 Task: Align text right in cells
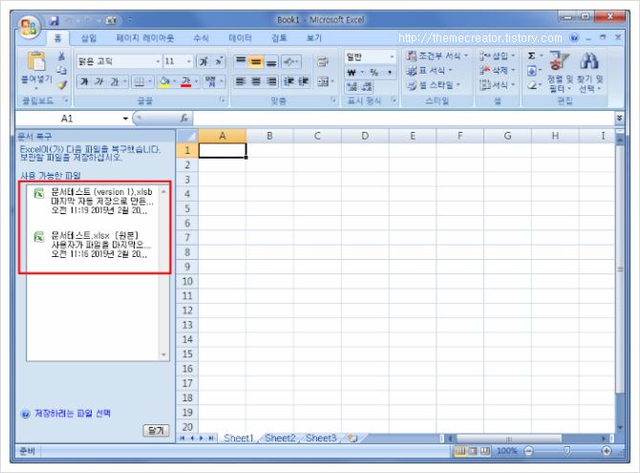pyautogui.click(x=271, y=81)
